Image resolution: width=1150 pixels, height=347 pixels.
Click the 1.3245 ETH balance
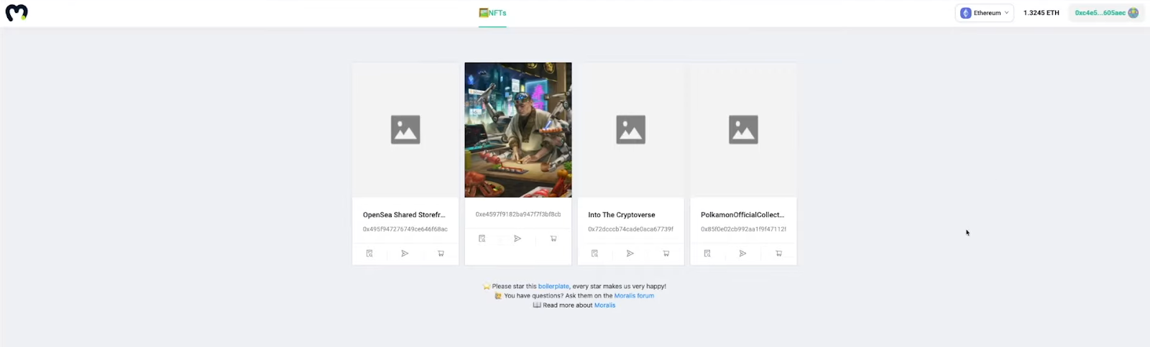pyautogui.click(x=1041, y=13)
